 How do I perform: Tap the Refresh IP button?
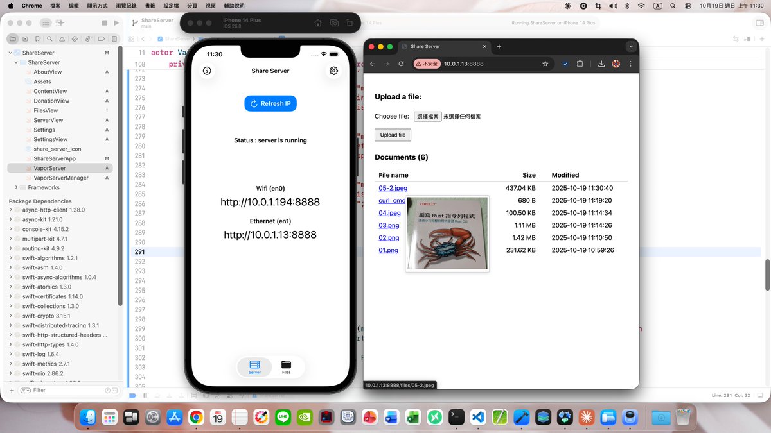point(270,103)
